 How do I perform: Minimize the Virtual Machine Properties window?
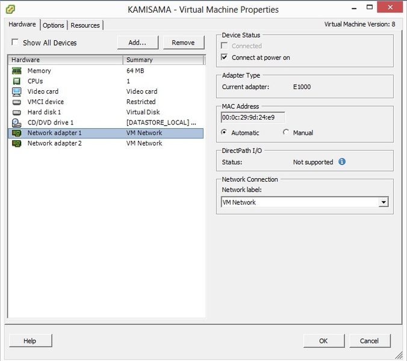pyautogui.click(x=354, y=8)
